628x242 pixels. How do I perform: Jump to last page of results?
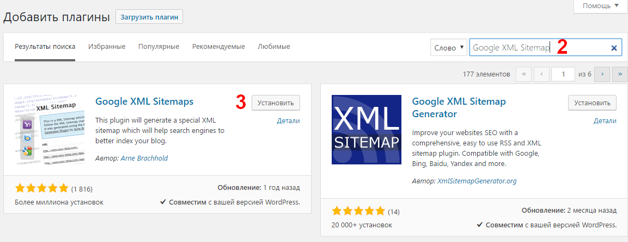[620, 74]
